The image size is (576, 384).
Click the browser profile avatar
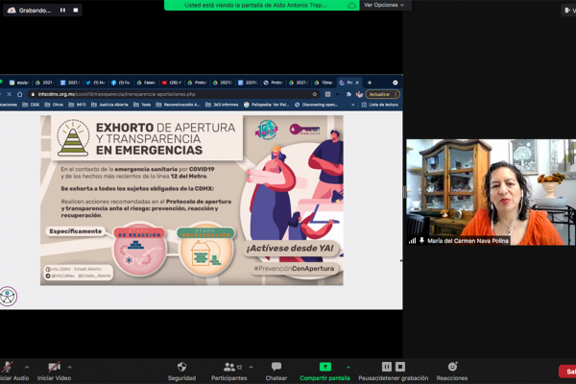point(359,94)
